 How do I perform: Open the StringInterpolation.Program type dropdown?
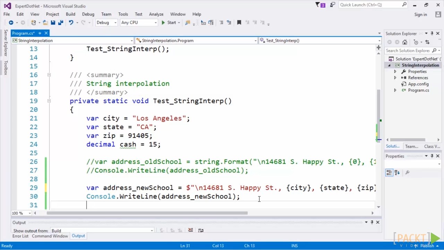[x=196, y=41]
